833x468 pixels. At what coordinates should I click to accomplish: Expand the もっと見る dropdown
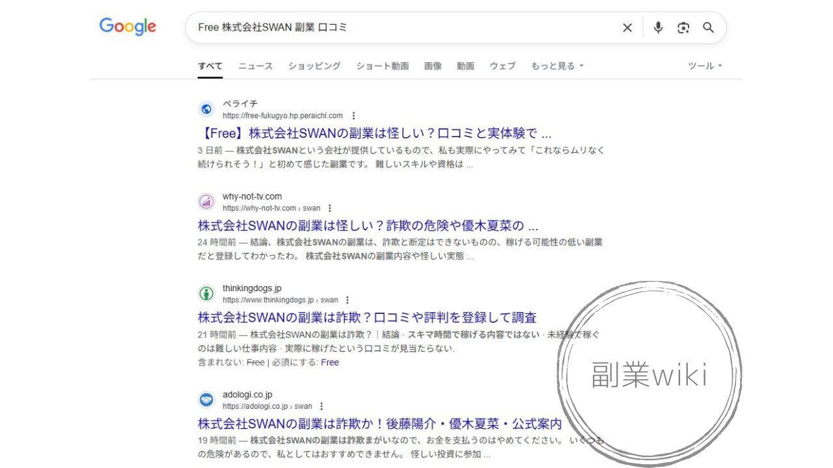coord(557,66)
